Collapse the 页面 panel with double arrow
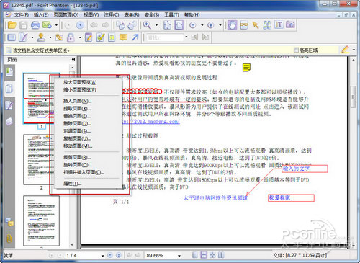The width and height of the screenshot is (360, 263). click(73, 59)
